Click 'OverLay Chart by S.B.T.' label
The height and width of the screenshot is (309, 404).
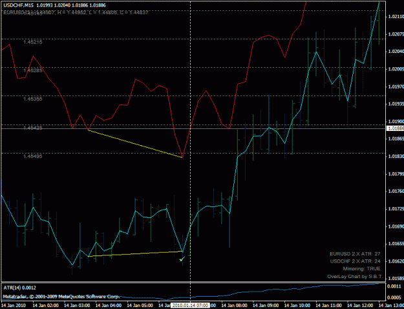click(355, 277)
